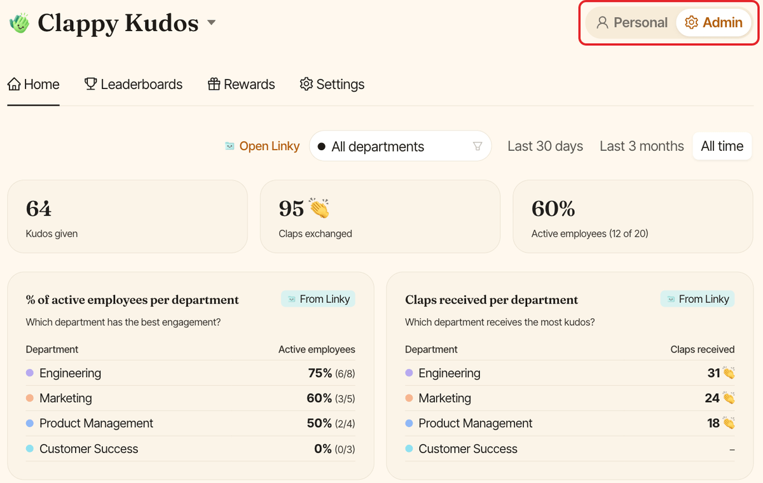Select Product Management in active employees table

point(191,424)
